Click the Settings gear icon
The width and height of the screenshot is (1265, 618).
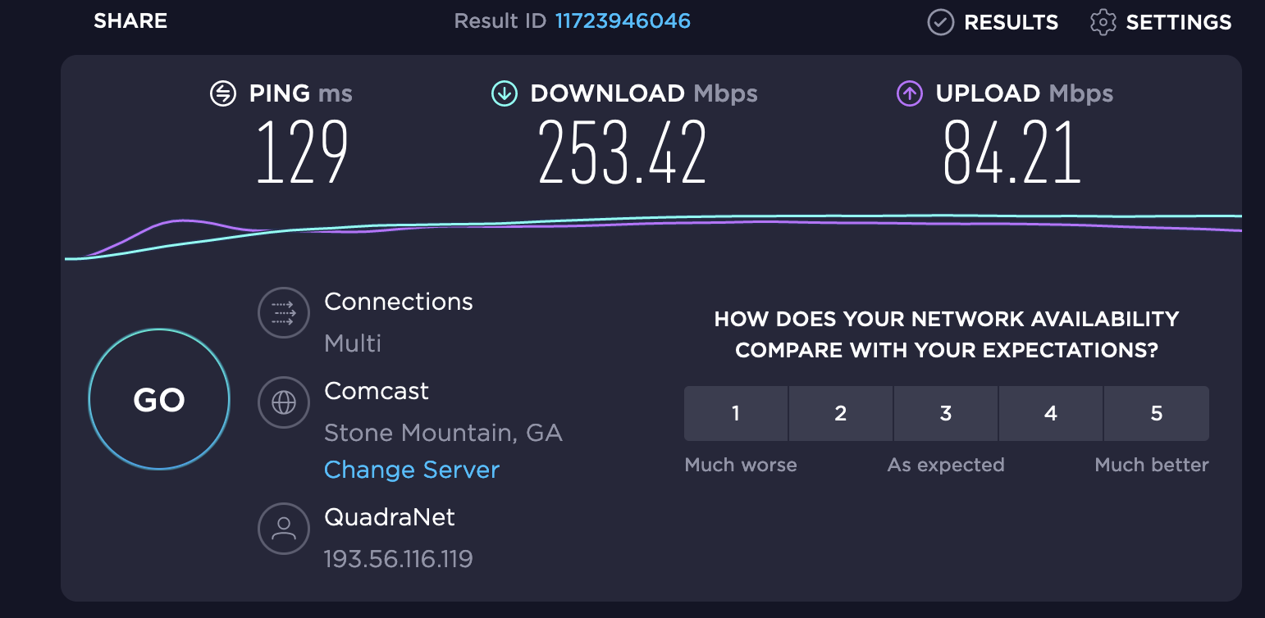1103,22
